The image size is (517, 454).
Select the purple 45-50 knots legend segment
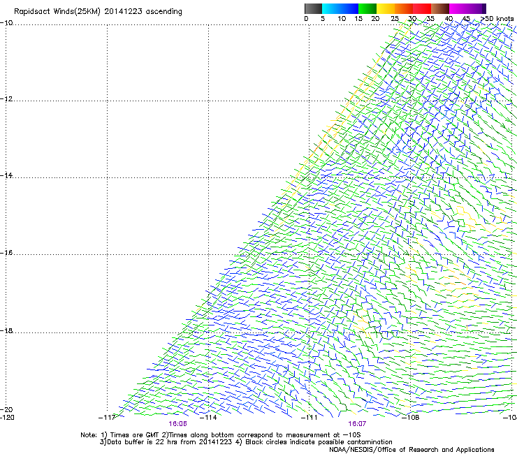(x=476, y=8)
